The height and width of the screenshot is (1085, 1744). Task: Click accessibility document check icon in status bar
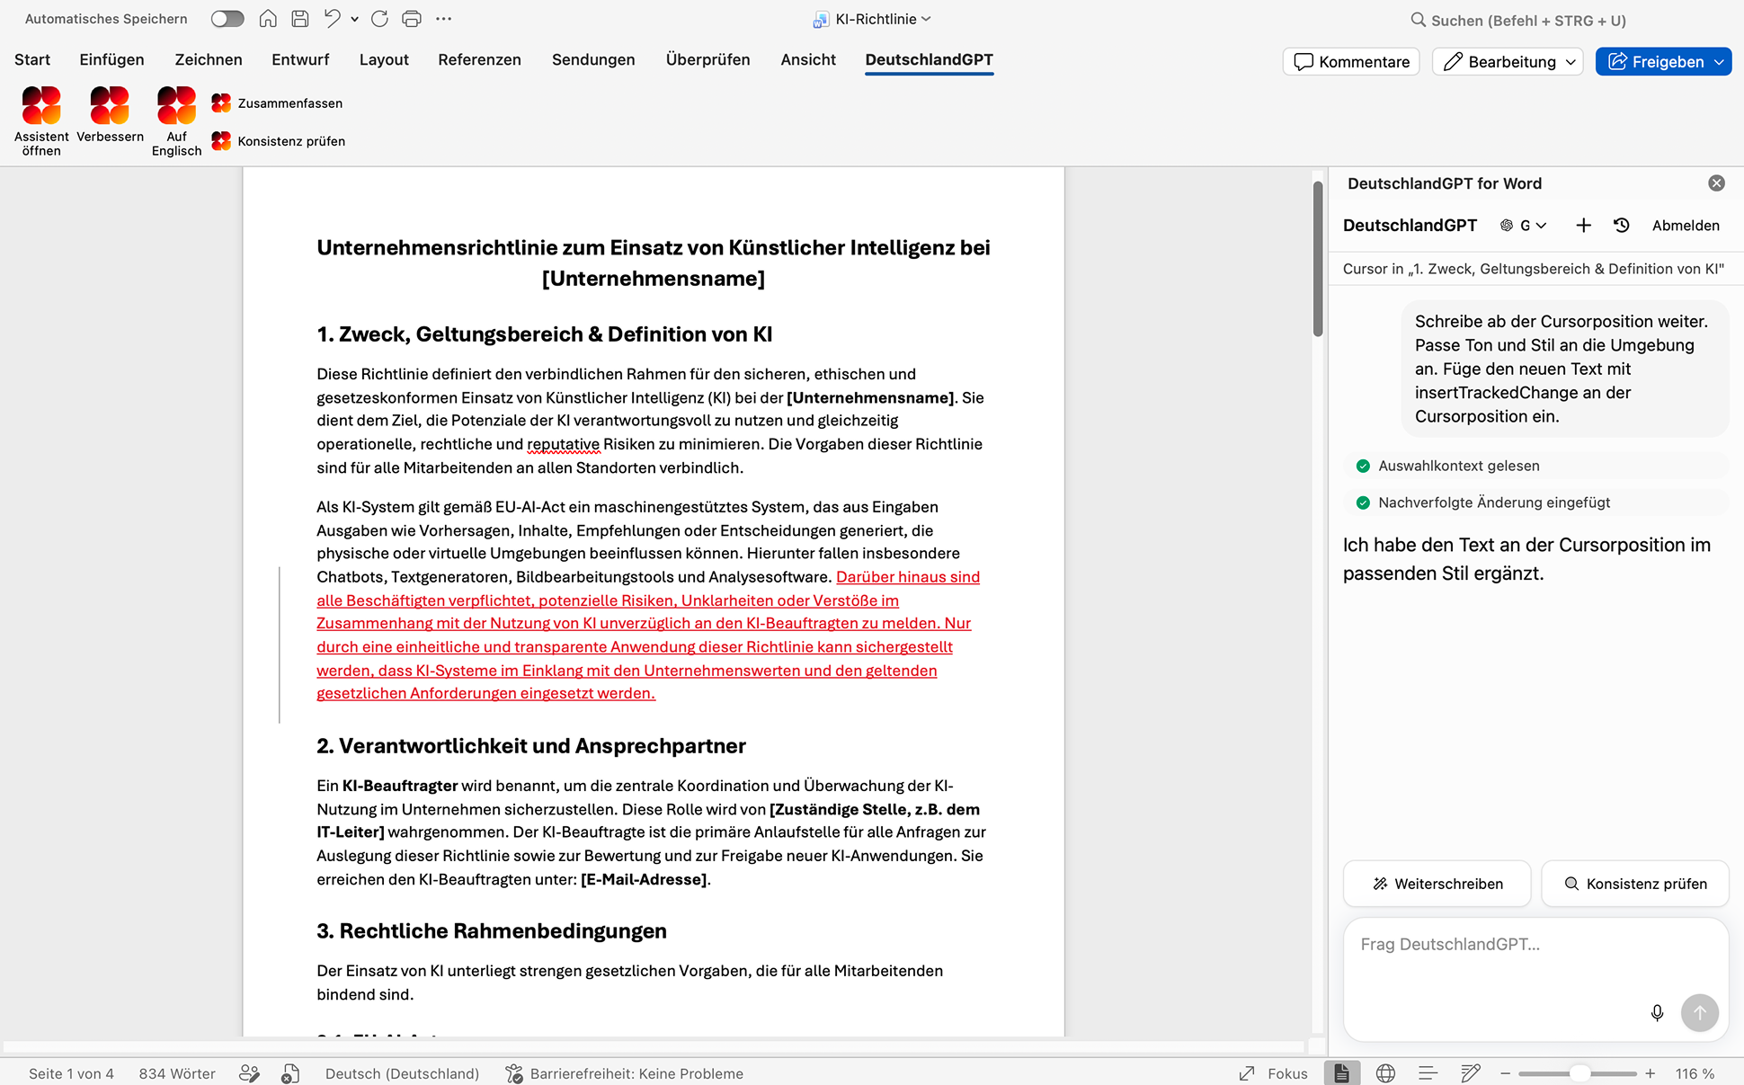[289, 1073]
